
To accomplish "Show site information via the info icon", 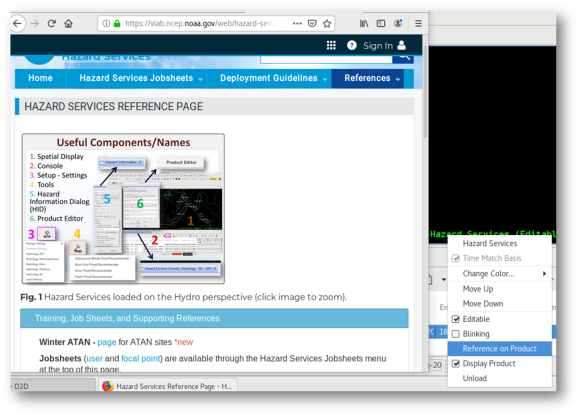I will 106,24.
